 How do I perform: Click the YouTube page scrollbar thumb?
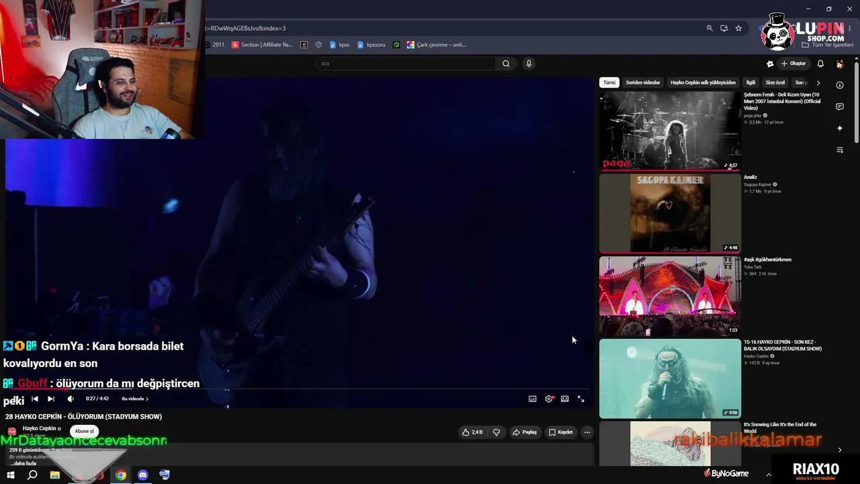(x=857, y=102)
